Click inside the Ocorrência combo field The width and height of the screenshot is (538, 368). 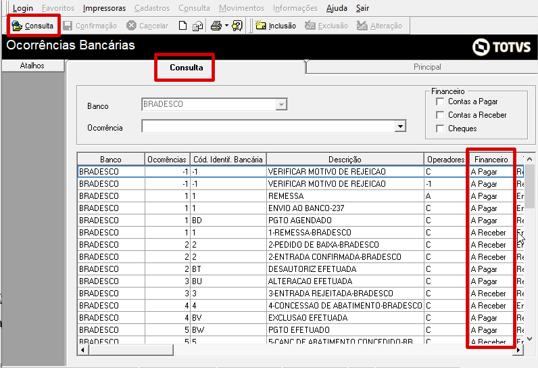[268, 127]
